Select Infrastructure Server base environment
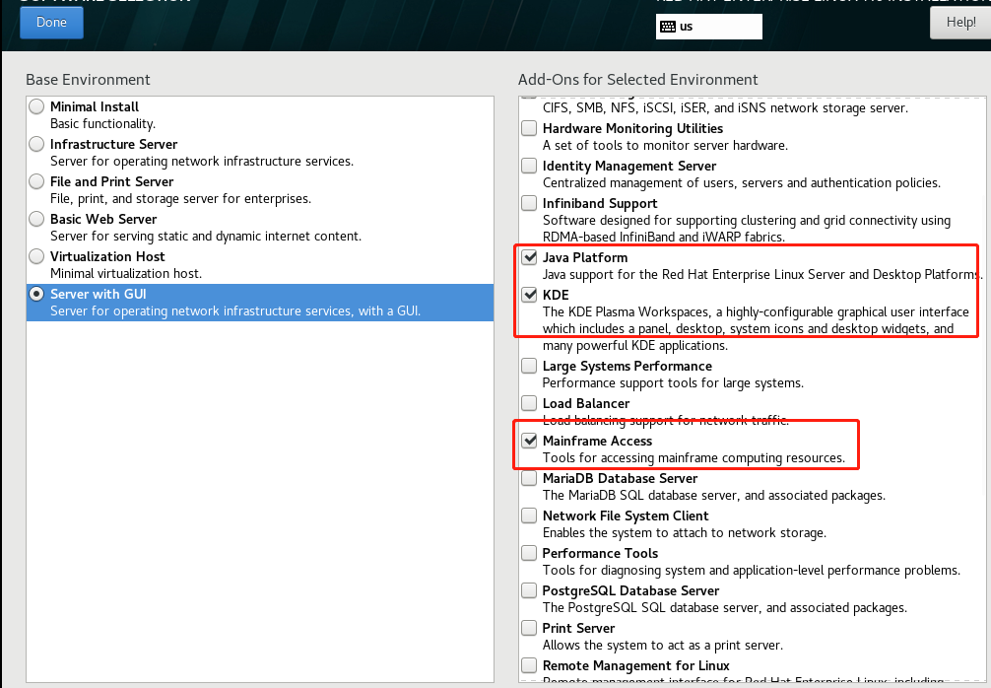 click(36, 144)
